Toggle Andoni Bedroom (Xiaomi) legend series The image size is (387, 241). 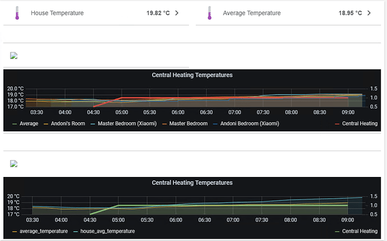[x=249, y=123]
